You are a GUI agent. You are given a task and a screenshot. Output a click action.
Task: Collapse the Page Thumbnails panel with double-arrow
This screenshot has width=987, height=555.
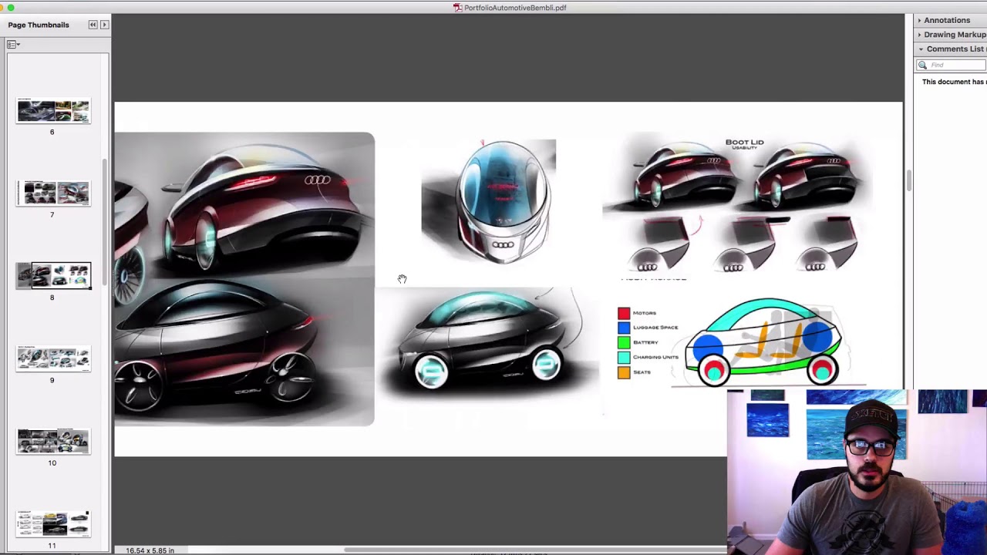click(93, 25)
